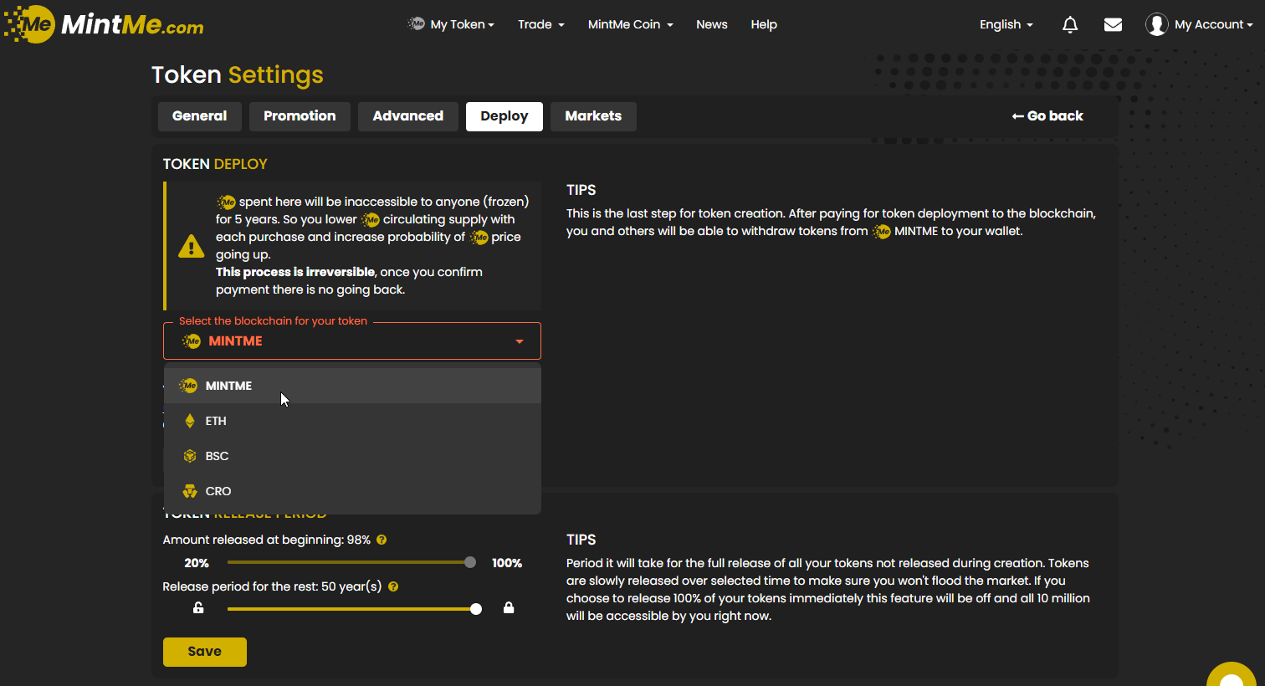Open the messages envelope icon
The image size is (1265, 686).
click(1113, 25)
